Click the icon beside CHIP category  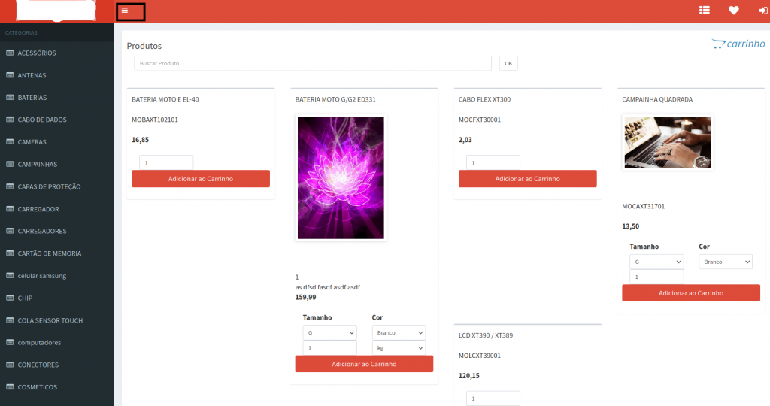click(10, 298)
